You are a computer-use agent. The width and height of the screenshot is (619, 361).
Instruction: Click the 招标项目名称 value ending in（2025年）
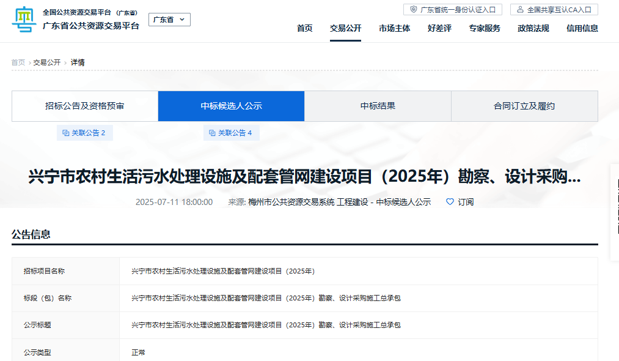[223, 271]
